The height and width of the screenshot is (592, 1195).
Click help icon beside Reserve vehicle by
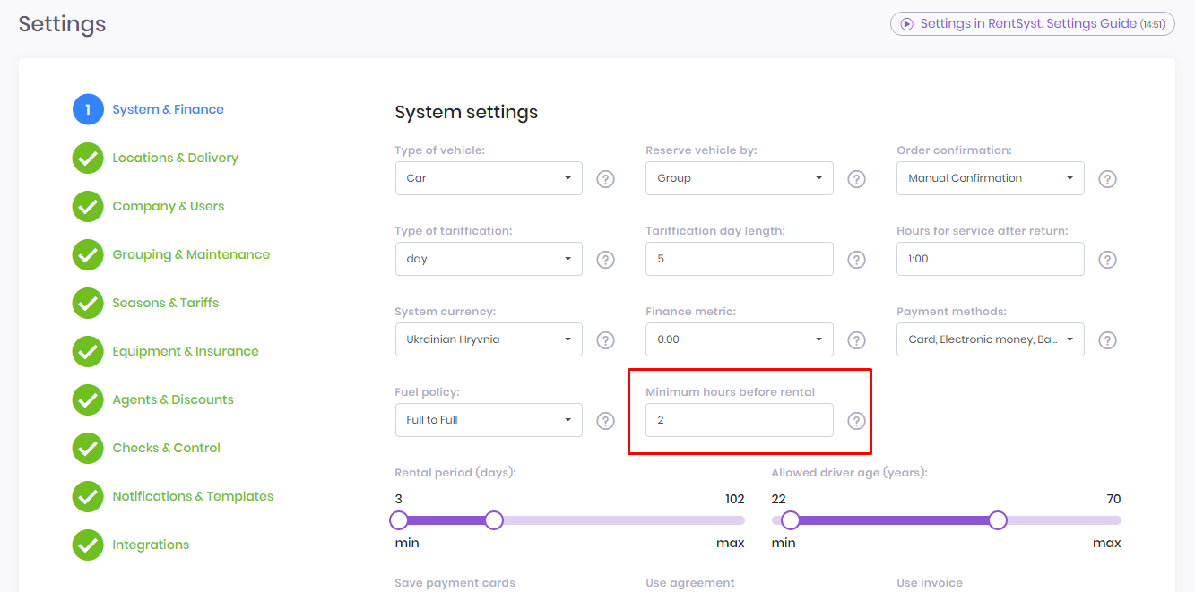coord(857,179)
